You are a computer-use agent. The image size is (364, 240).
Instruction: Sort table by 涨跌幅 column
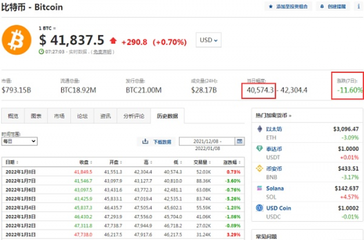[x=232, y=162]
